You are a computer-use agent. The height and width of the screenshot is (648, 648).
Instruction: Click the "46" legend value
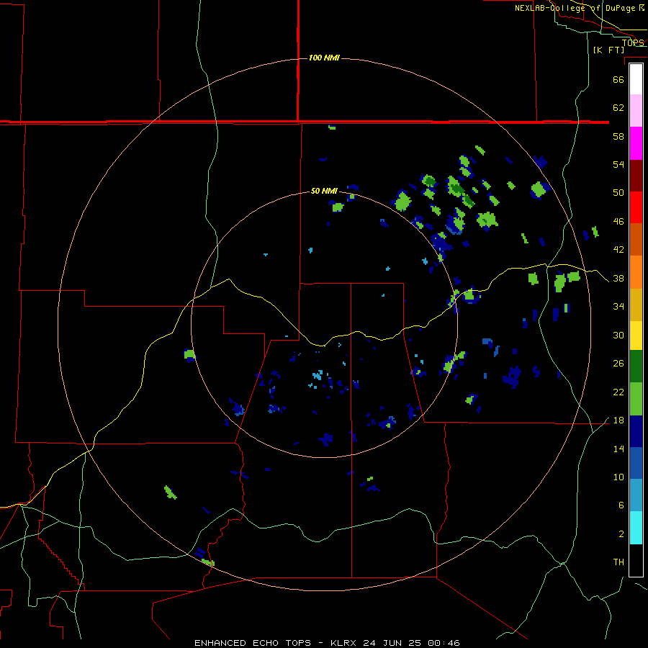618,222
